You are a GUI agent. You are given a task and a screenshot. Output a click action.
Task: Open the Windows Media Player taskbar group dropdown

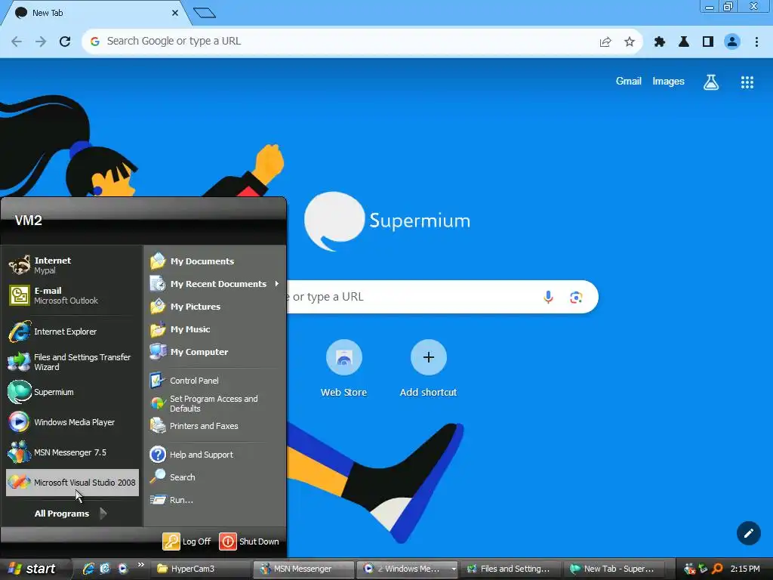(454, 569)
